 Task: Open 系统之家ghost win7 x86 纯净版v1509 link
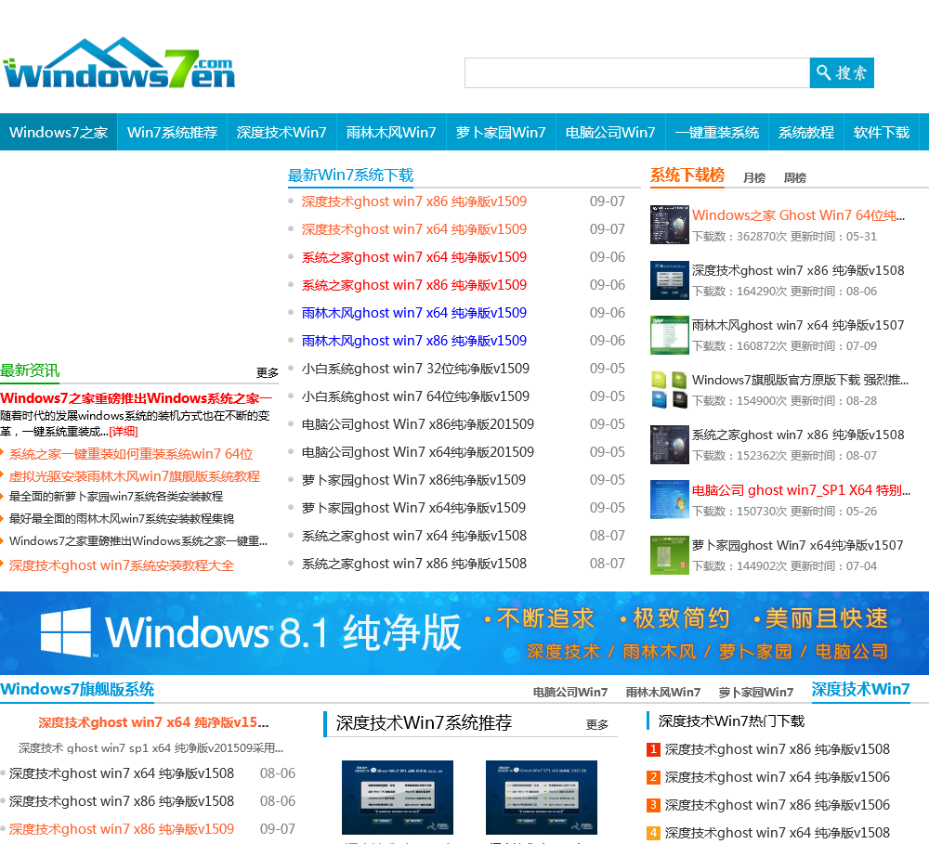tap(414, 285)
